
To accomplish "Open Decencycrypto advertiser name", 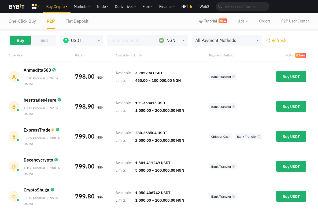I will [x=38, y=160].
